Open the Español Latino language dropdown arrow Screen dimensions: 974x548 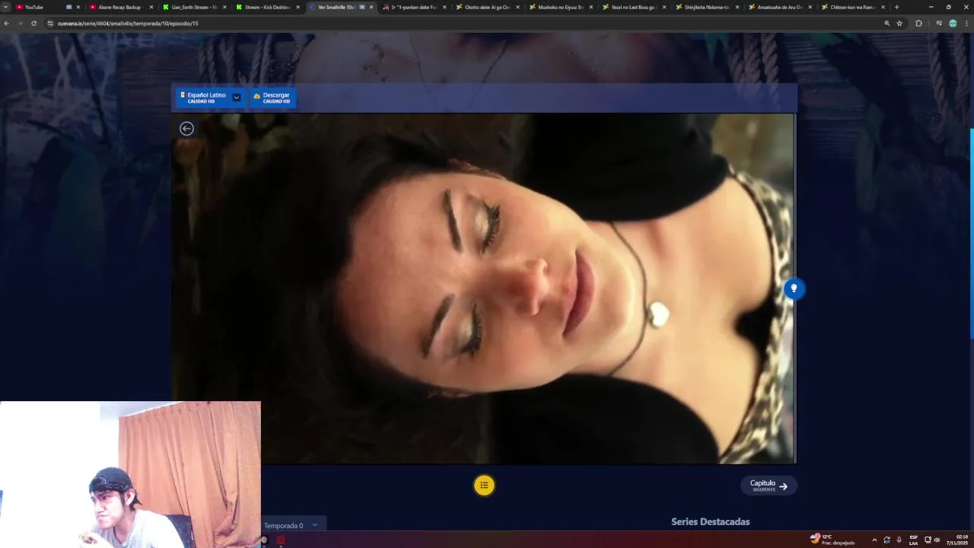click(237, 97)
